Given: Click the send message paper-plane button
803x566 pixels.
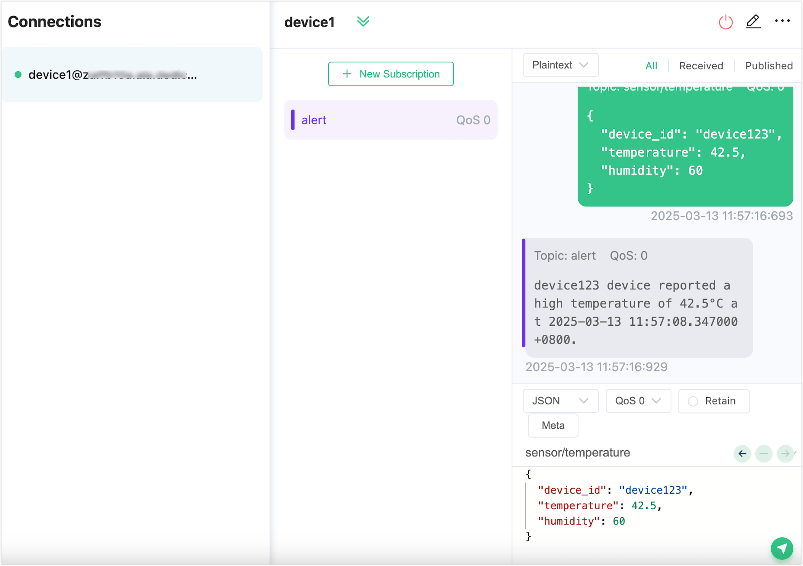Looking at the screenshot, I should [782, 548].
